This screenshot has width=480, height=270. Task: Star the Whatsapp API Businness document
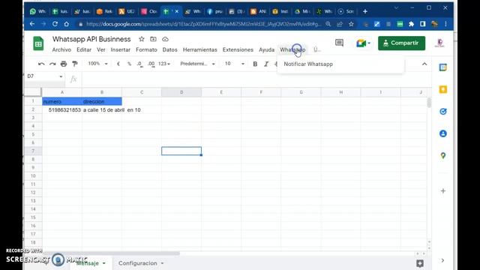pos(142,39)
